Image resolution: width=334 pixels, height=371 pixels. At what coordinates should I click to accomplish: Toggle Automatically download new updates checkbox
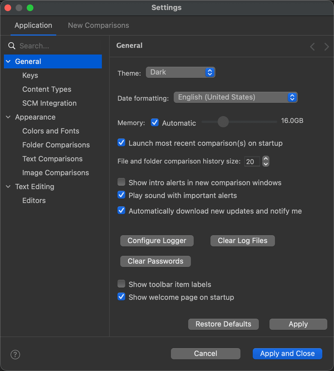[x=121, y=211]
